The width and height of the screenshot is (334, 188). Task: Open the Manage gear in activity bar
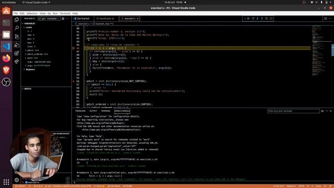click(x=17, y=180)
